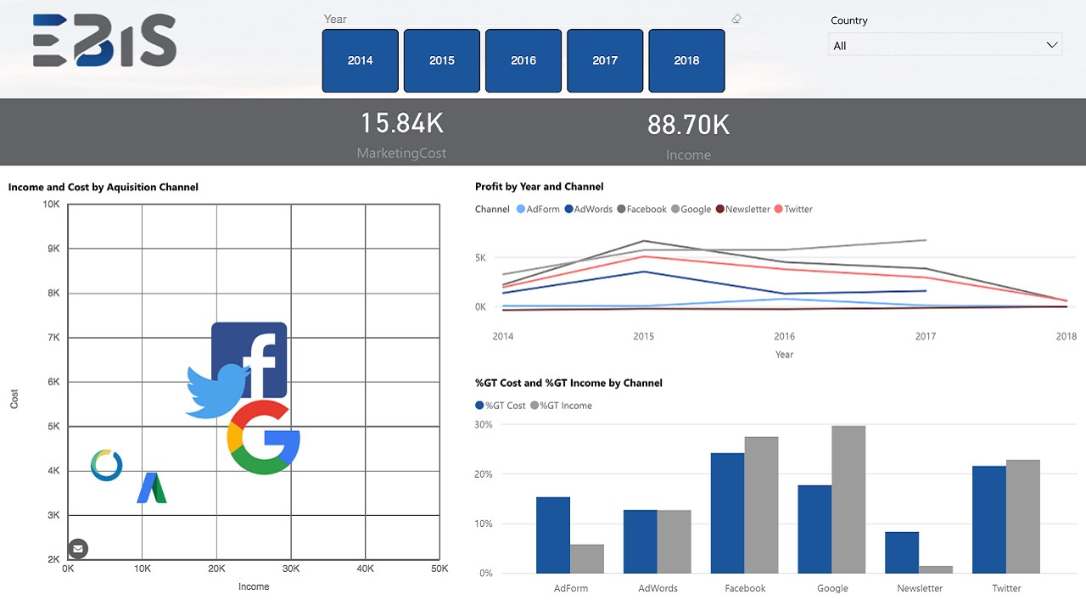
Task: Click Twitter legend entry in Profit chart
Action: [x=793, y=209]
